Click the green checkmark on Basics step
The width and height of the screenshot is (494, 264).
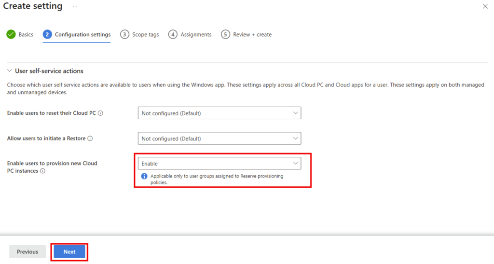[11, 34]
